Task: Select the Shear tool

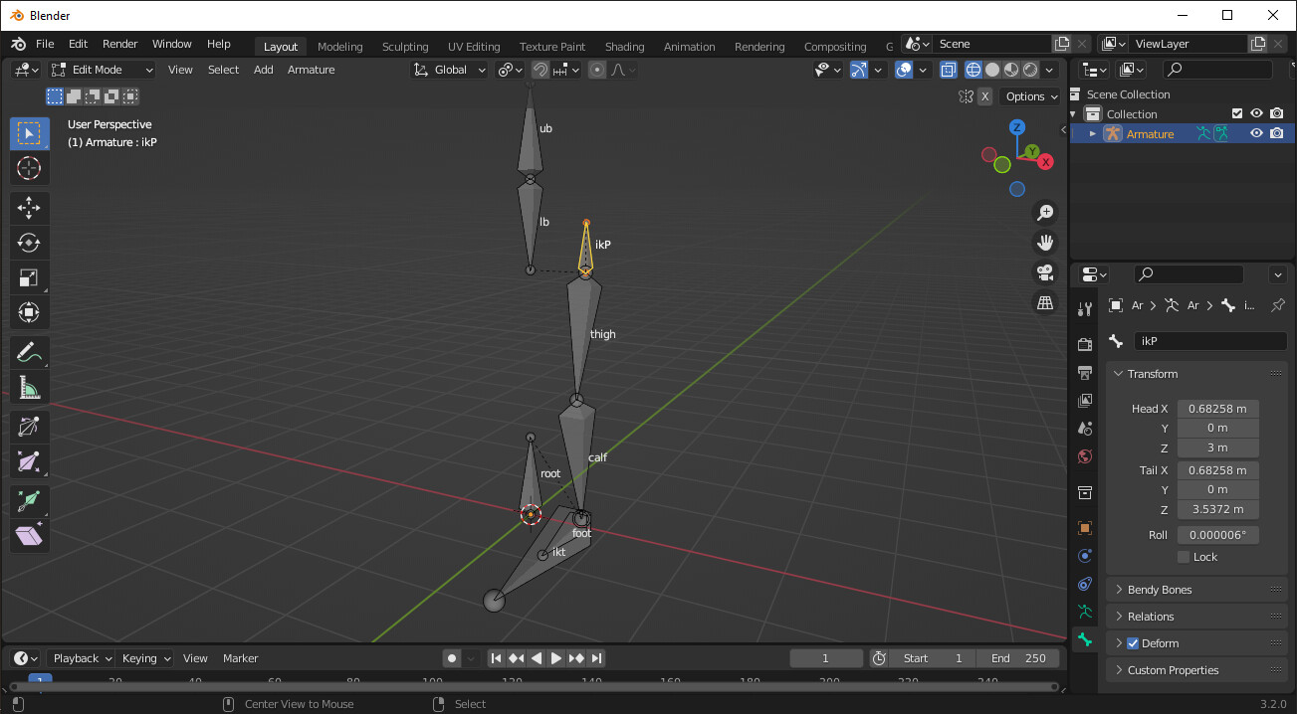Action: click(29, 536)
